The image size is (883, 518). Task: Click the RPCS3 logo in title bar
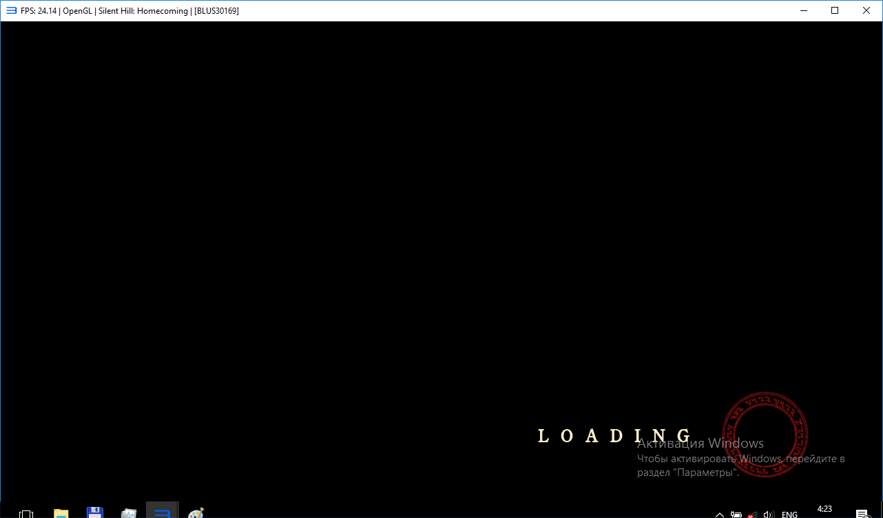pos(11,10)
